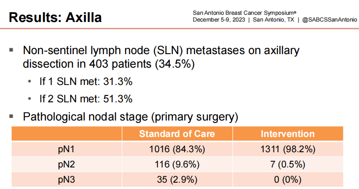Click the "Standard of Care" column header
The height and width of the screenshot is (189, 359).
(x=177, y=134)
